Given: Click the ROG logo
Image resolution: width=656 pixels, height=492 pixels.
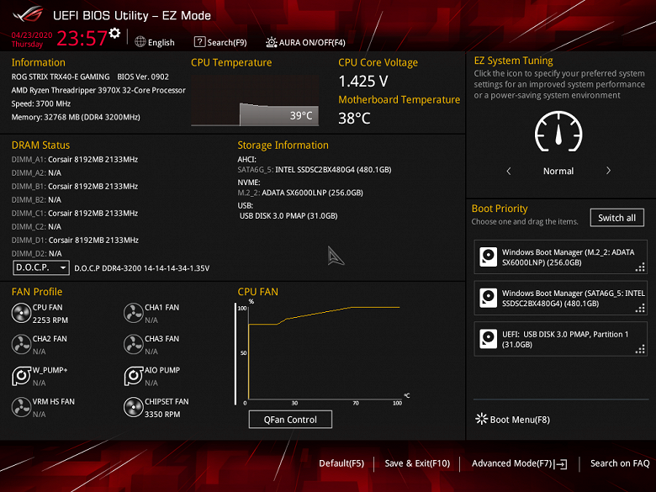Looking at the screenshot, I should point(28,14).
